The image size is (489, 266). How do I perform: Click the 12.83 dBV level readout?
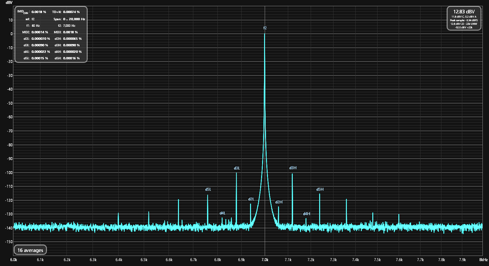point(464,12)
